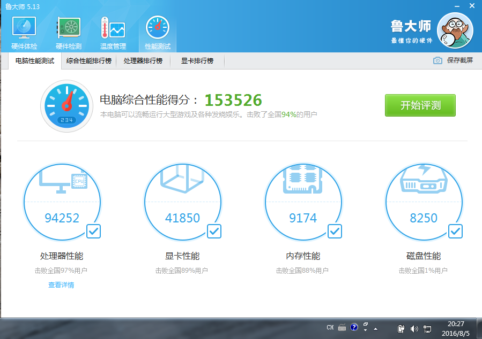Click the keyboard icon in the taskbar

342,328
